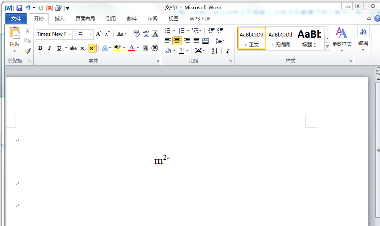Screen dimensions: 380x226
Task: Clear formatting with eraser icon
Action: pyautogui.click(x=136, y=34)
